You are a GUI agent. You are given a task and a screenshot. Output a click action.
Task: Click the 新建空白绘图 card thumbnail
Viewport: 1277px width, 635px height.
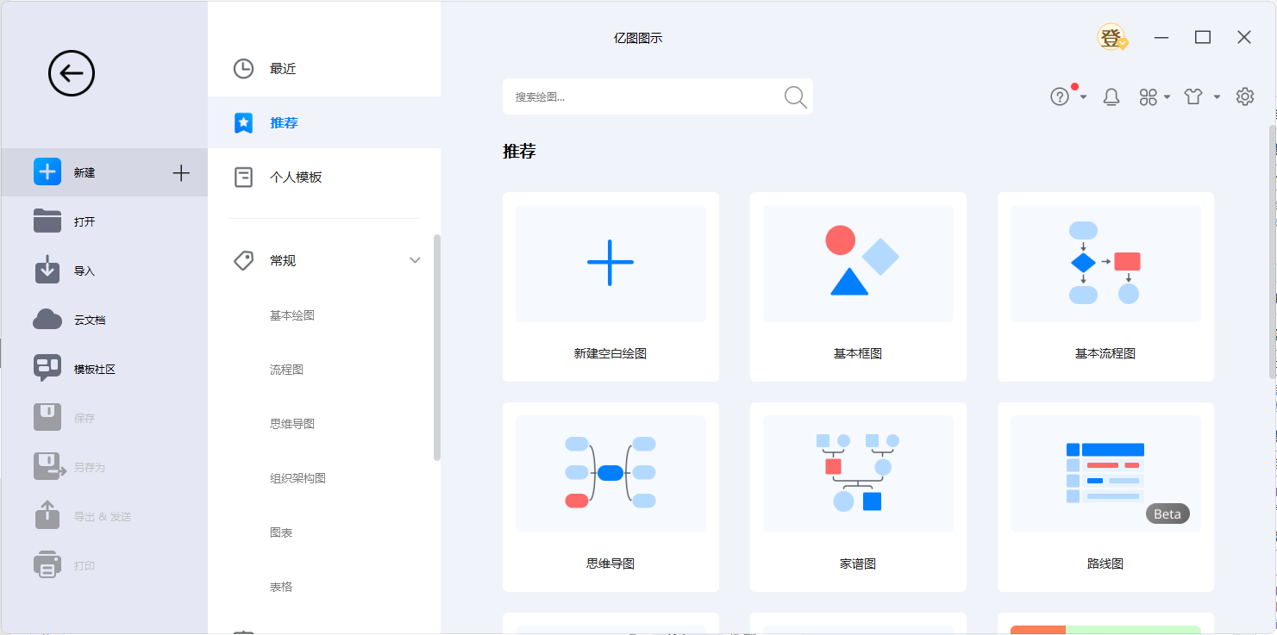[610, 263]
